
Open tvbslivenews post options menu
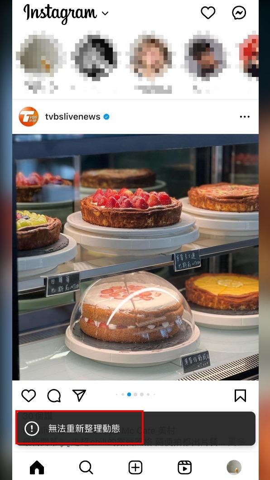pyautogui.click(x=245, y=117)
